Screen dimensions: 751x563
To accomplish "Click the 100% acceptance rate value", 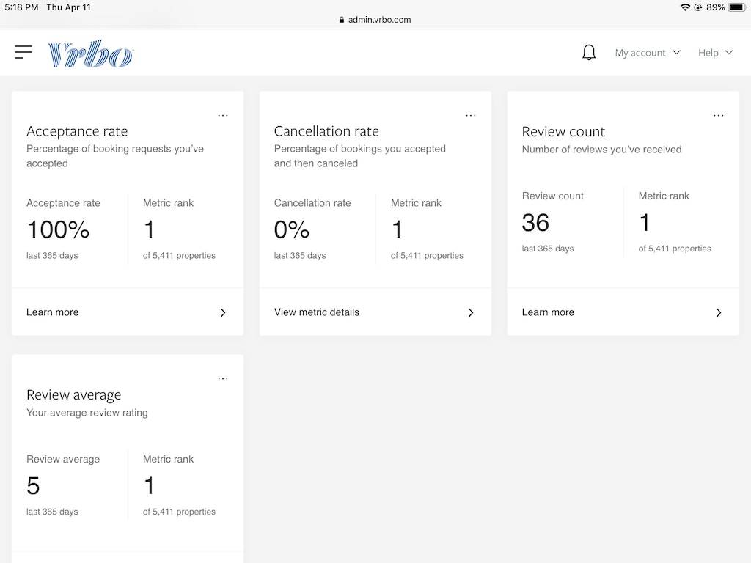I will pyautogui.click(x=58, y=229).
